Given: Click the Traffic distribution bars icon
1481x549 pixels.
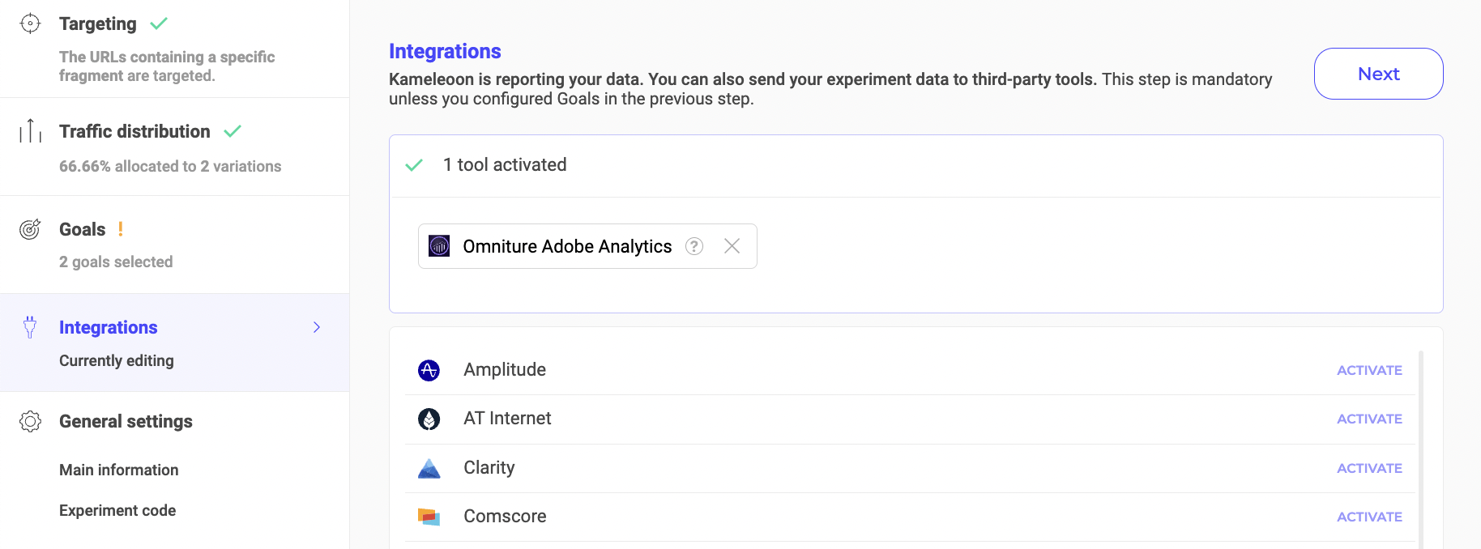Looking at the screenshot, I should 30,130.
